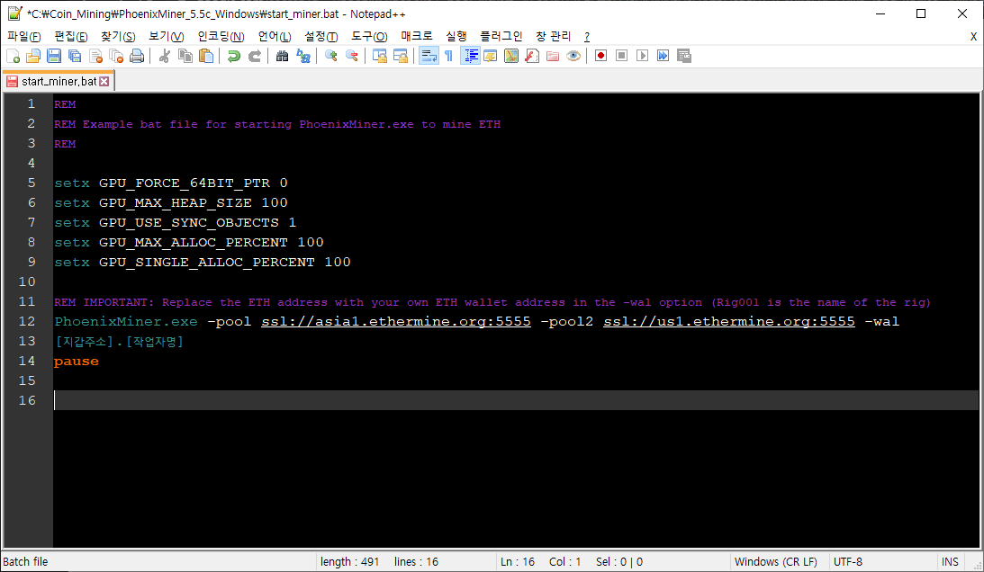Follow the ssl://asia1.ethermine.org:5555 link
984x572 pixels.
coord(396,322)
